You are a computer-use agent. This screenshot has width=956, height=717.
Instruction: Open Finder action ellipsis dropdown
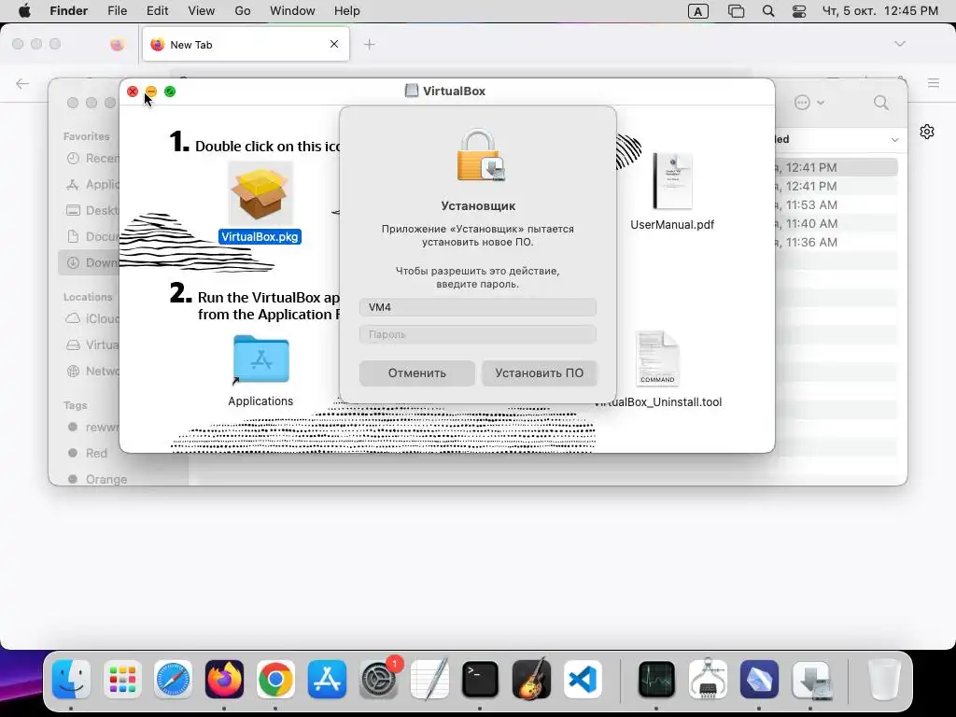tap(809, 103)
